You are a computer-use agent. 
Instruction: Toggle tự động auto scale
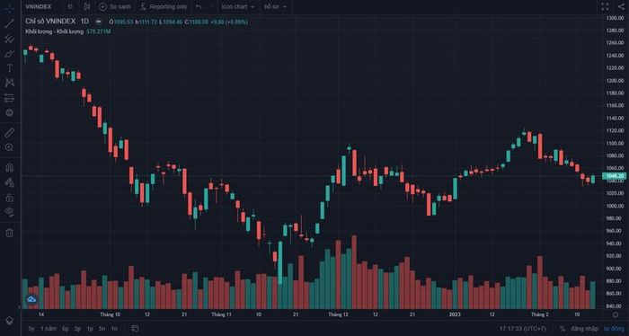[x=614, y=329]
